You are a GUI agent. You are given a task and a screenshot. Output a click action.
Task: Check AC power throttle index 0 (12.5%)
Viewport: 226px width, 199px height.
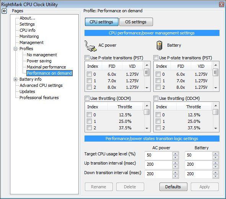pos(89,115)
